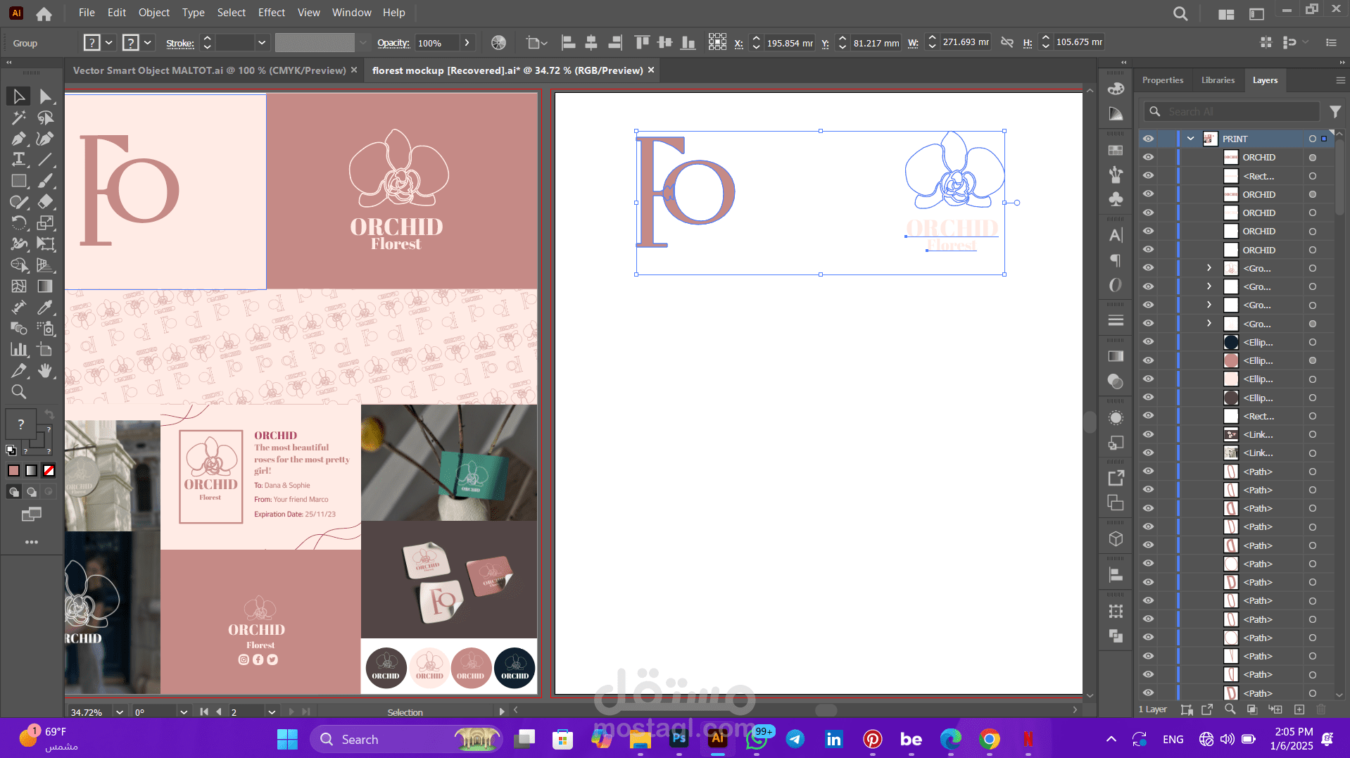Open Windows Start menu
Screen dimensions: 1350x758
[287, 739]
